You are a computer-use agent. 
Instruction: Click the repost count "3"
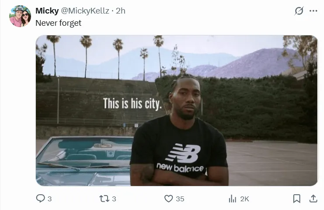114,199
